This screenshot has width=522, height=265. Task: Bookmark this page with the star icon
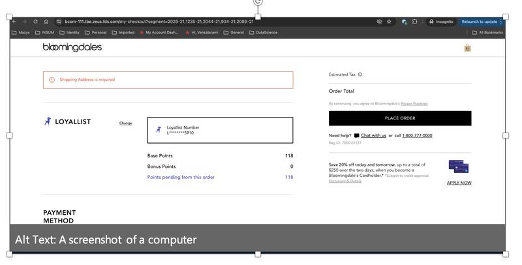coord(389,22)
